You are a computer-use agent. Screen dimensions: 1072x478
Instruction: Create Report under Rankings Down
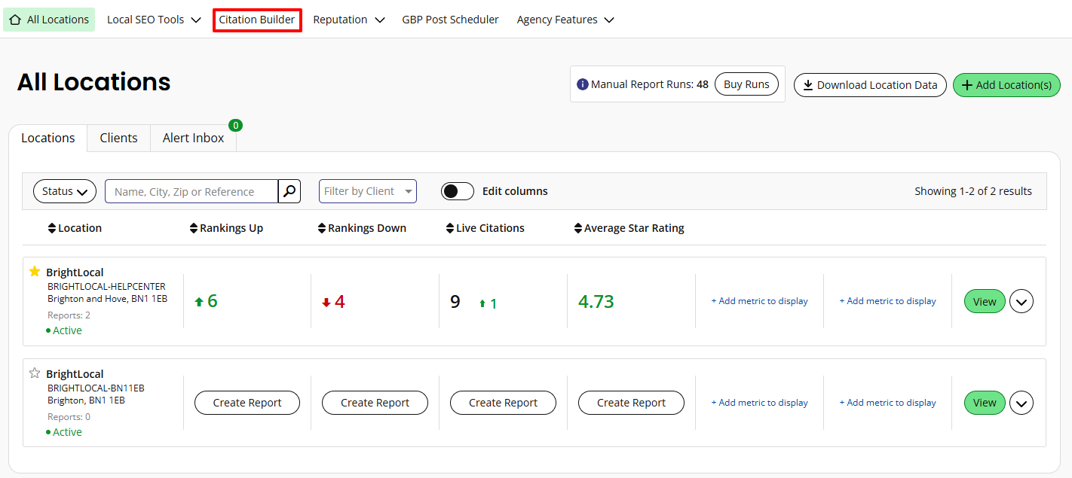click(x=375, y=403)
